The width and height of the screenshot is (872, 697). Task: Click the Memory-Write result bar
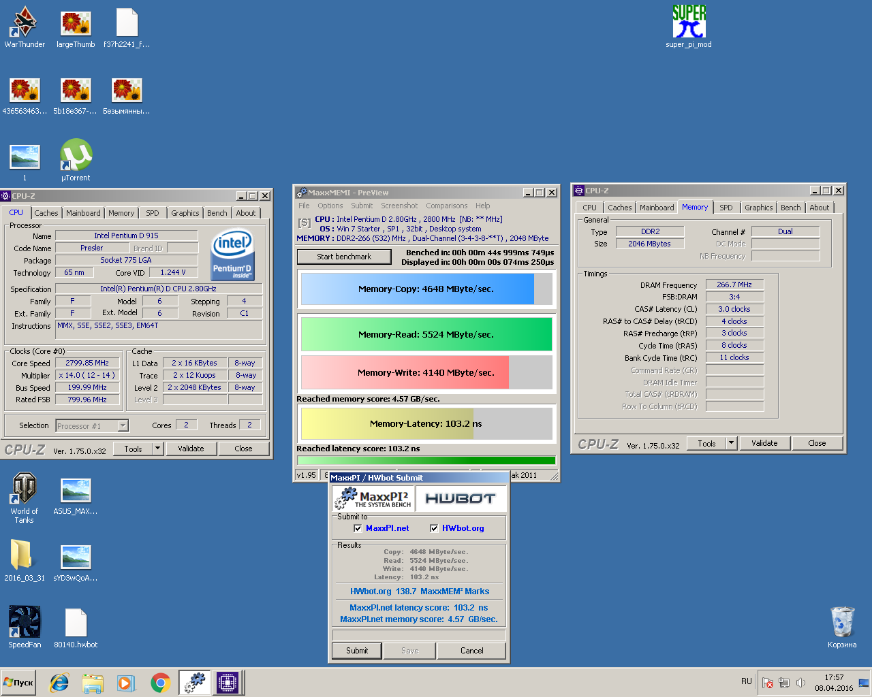(x=426, y=372)
